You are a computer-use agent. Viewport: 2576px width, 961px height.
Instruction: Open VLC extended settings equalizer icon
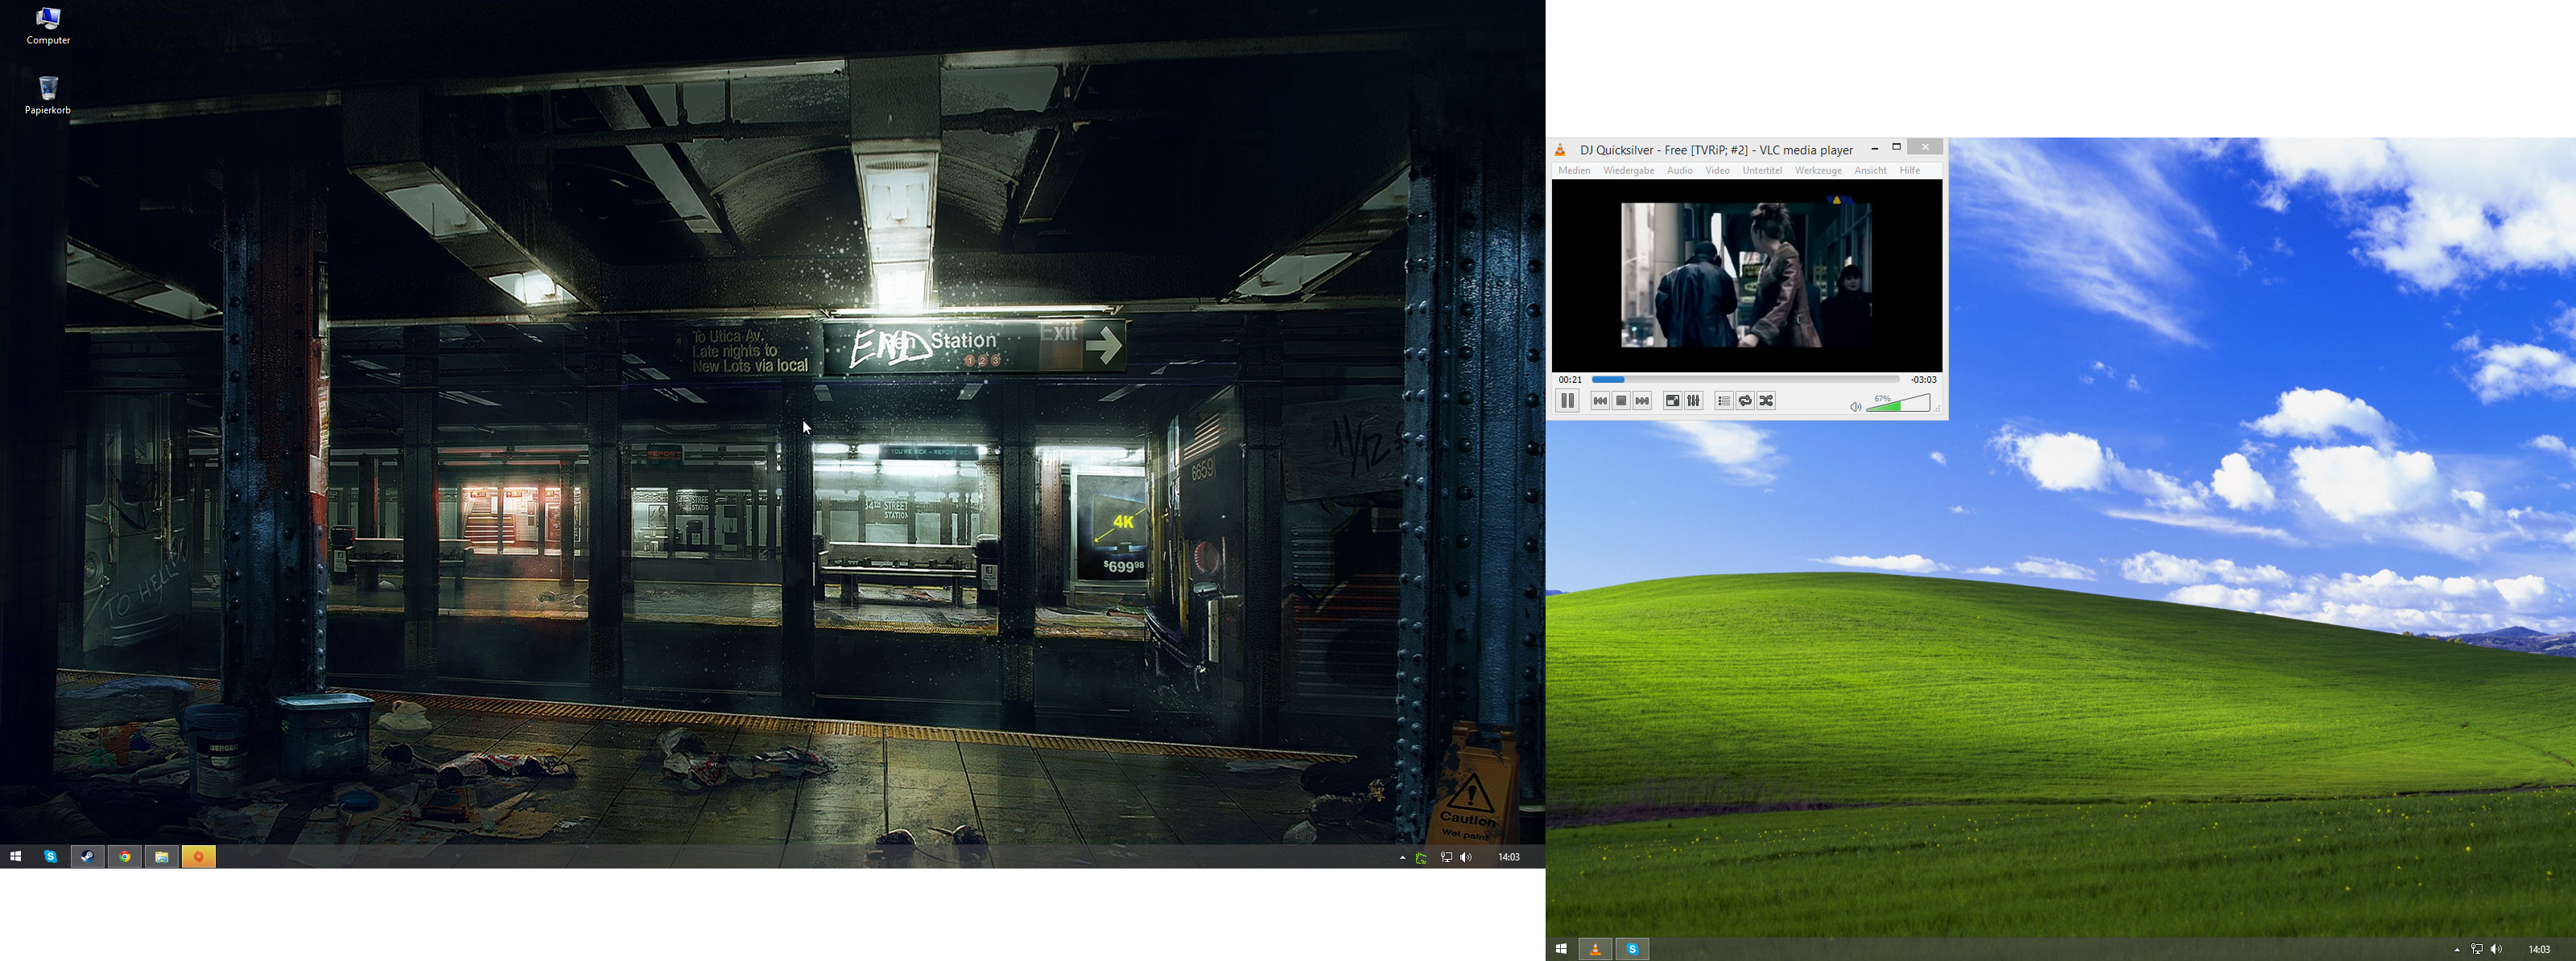coord(1693,400)
